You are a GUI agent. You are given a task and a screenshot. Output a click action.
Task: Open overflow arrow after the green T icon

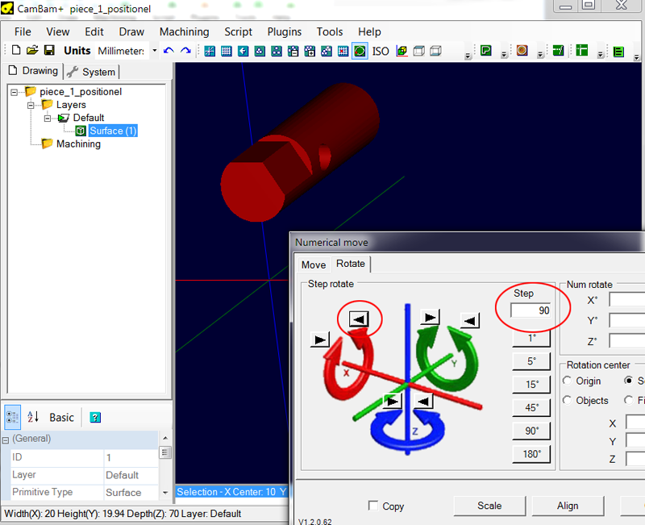click(x=600, y=54)
